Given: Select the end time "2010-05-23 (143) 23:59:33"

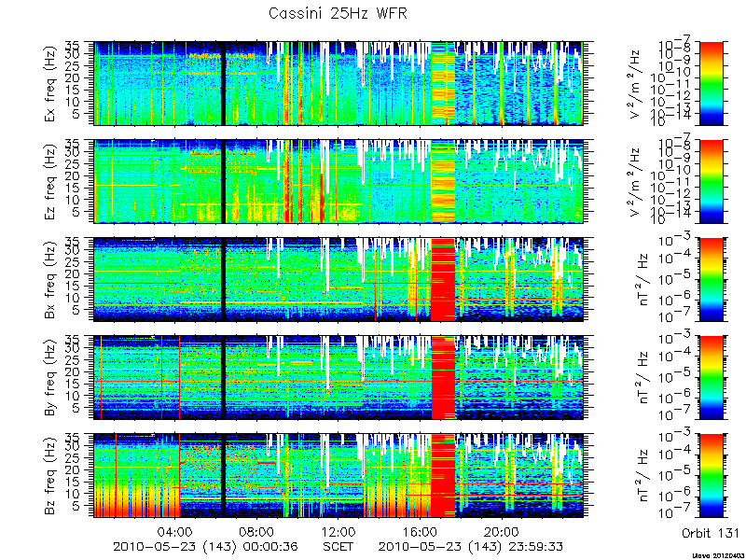Looking at the screenshot, I should click(x=471, y=546).
